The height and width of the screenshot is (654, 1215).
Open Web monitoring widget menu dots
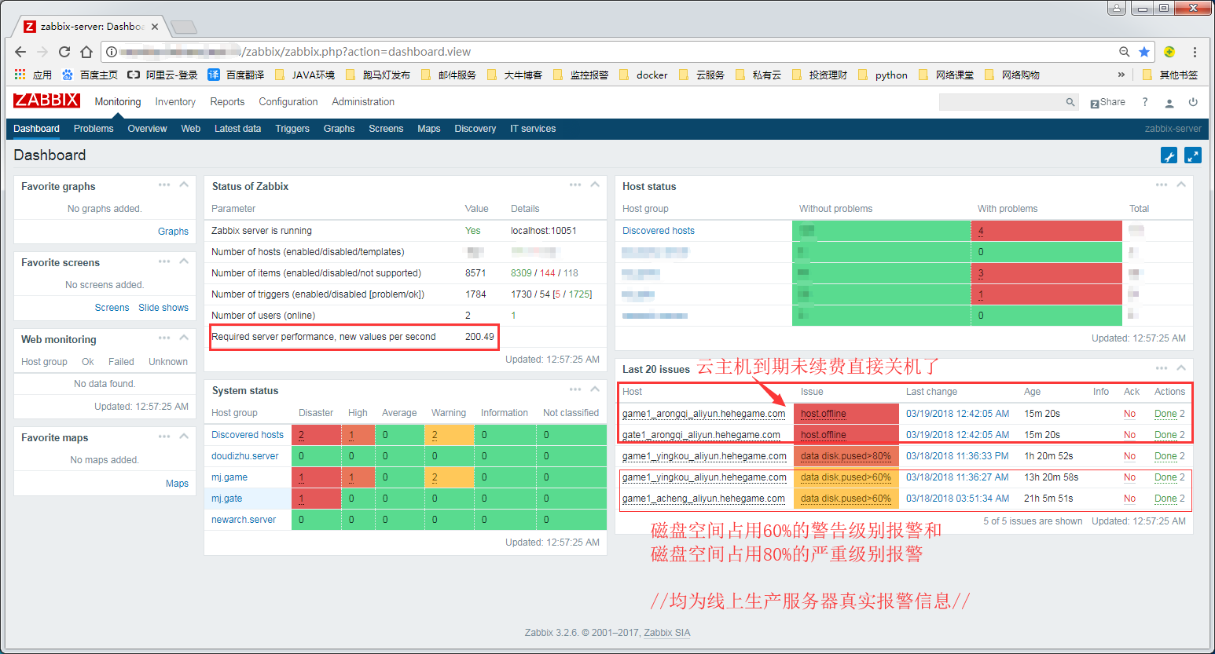(164, 338)
